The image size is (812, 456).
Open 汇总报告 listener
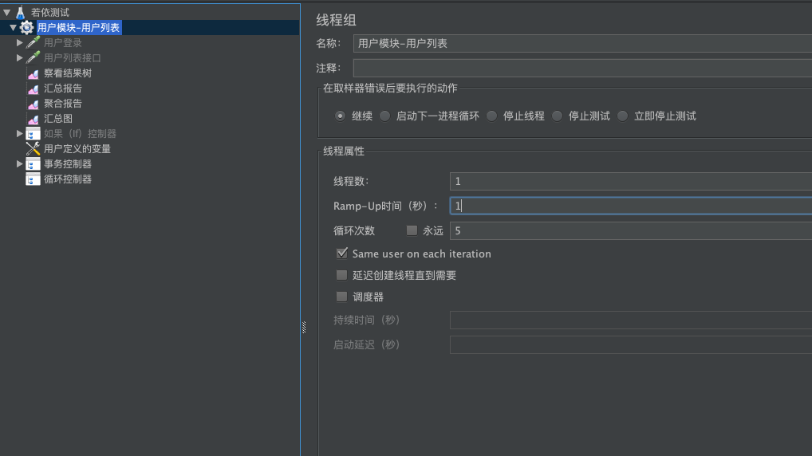(63, 88)
